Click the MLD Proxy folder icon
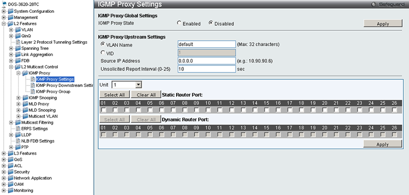 click(25, 104)
